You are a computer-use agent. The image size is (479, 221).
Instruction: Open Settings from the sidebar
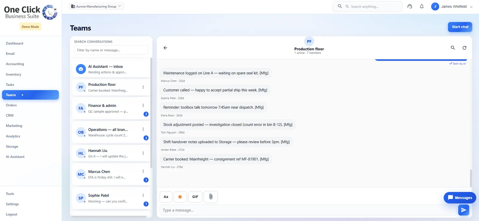pyautogui.click(x=12, y=204)
